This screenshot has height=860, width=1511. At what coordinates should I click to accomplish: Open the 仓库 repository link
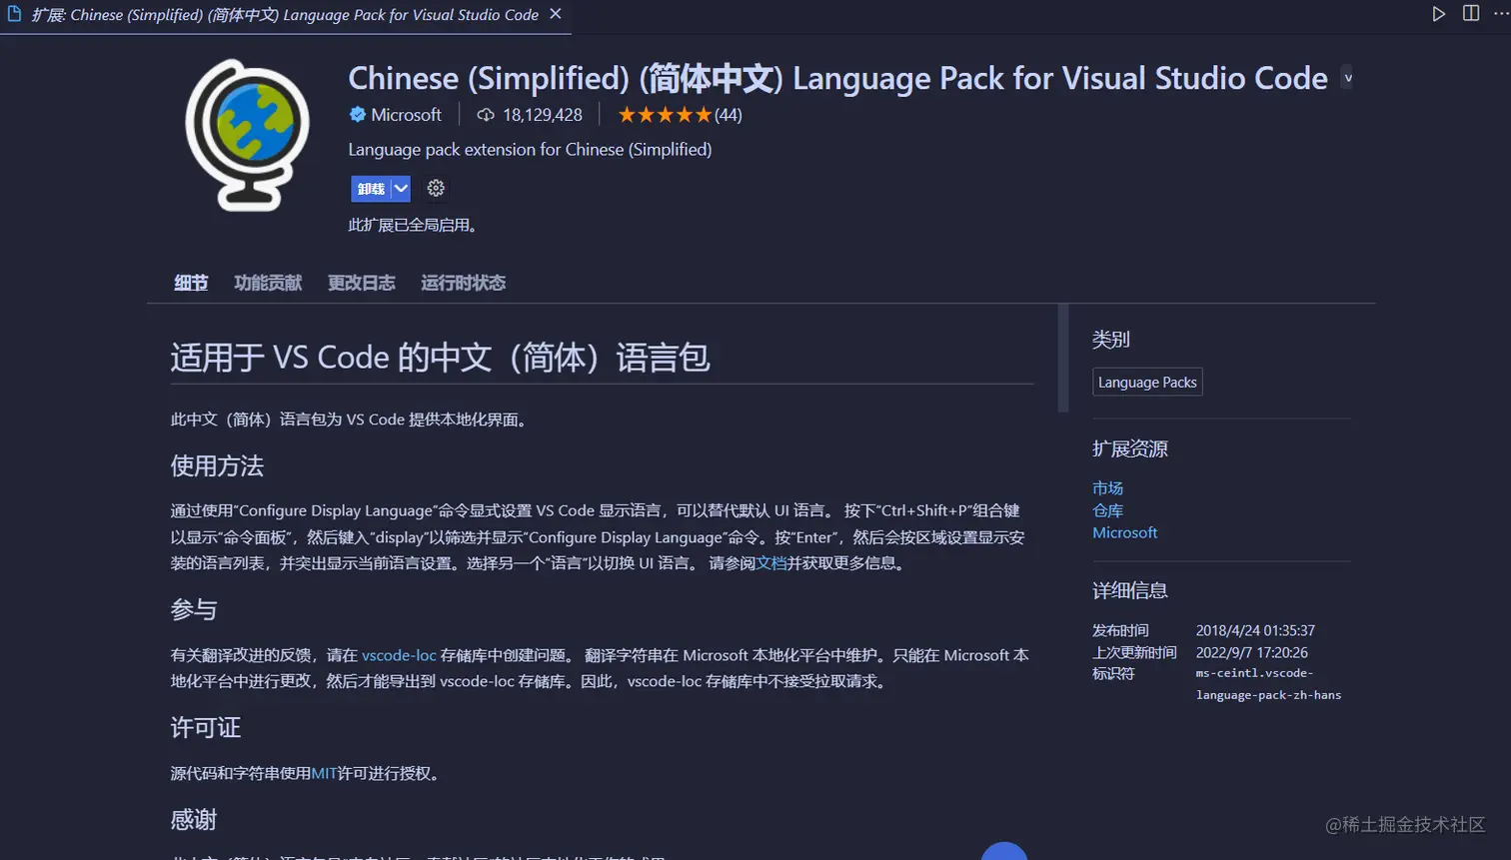[1107, 510]
